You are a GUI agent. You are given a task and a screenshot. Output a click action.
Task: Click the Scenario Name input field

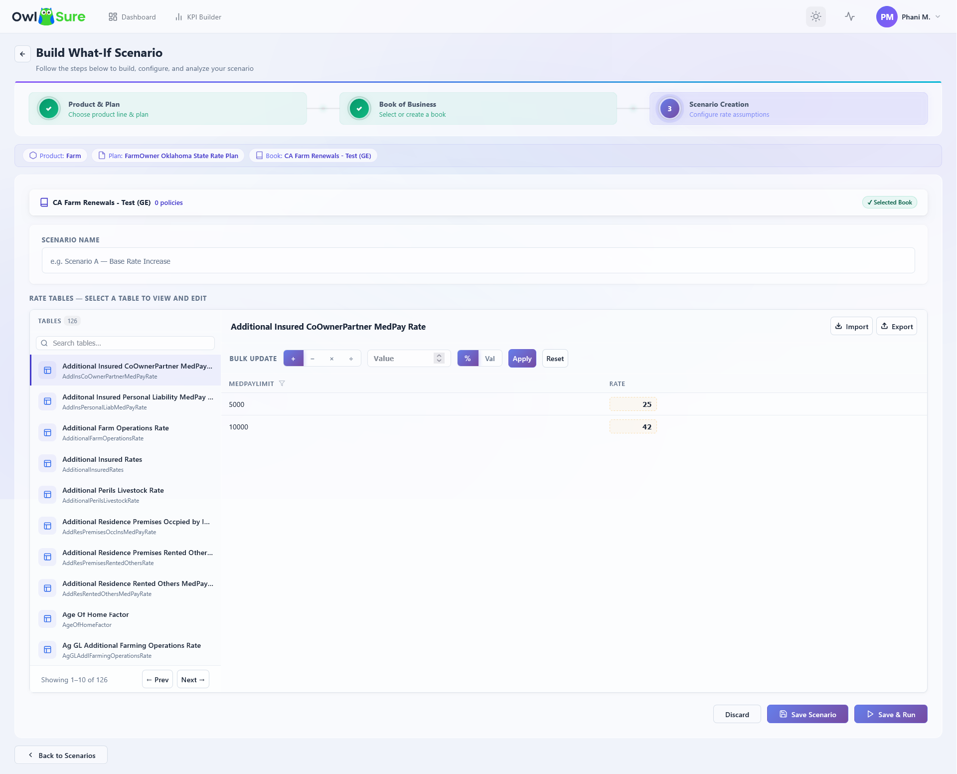point(478,261)
